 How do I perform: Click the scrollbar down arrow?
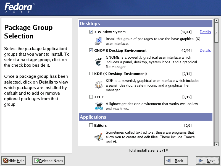coord(216,144)
